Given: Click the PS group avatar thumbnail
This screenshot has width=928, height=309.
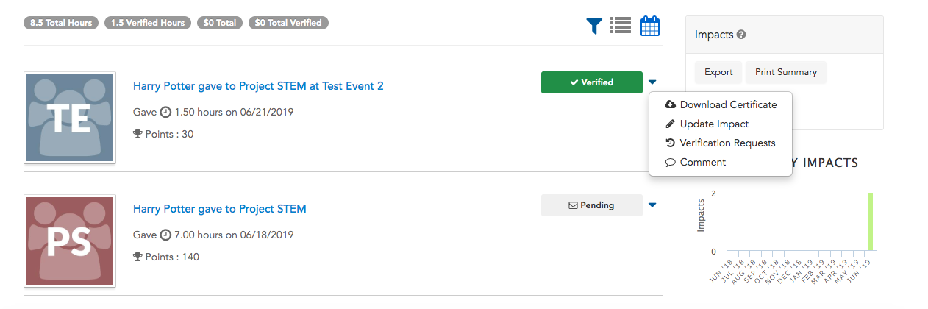Looking at the screenshot, I should (x=70, y=241).
